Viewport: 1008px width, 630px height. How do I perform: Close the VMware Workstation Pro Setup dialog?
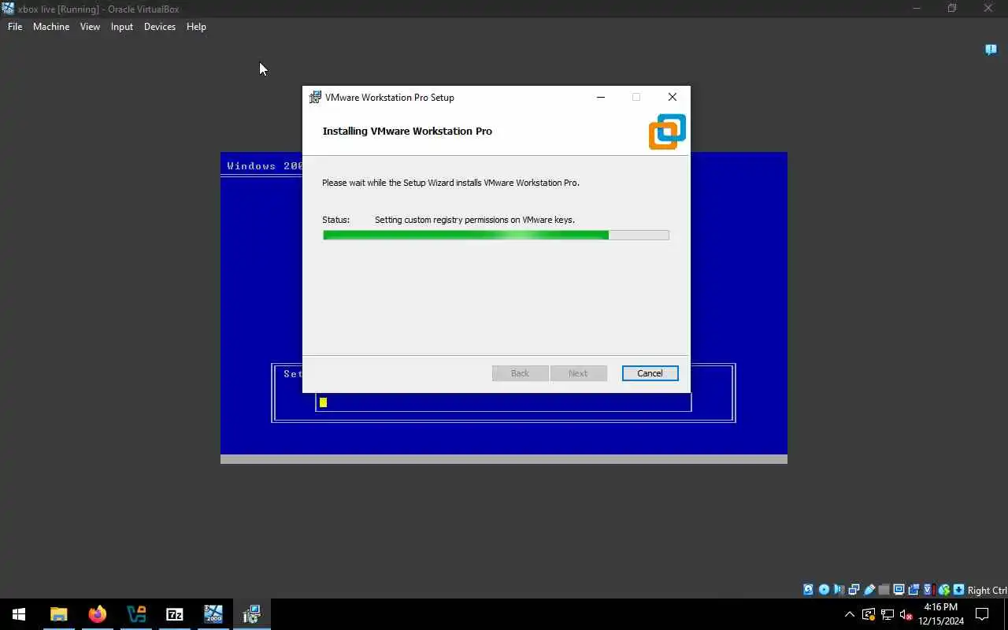[x=672, y=98]
